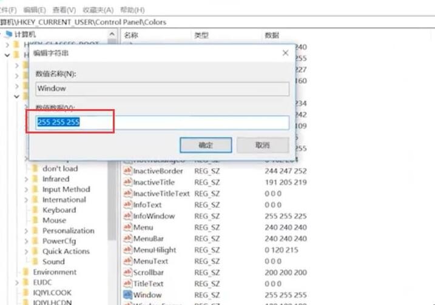Select the 计算机 root icon in tree
The width and height of the screenshot is (435, 305).
[9, 34]
